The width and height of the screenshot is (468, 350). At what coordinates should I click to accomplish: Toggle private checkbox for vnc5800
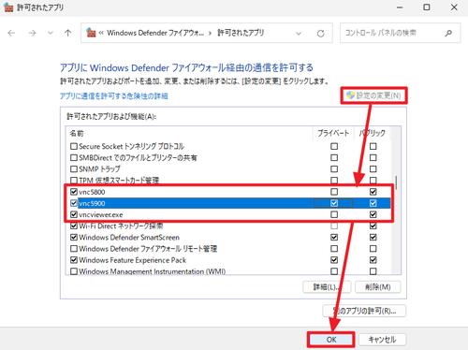tap(334, 192)
